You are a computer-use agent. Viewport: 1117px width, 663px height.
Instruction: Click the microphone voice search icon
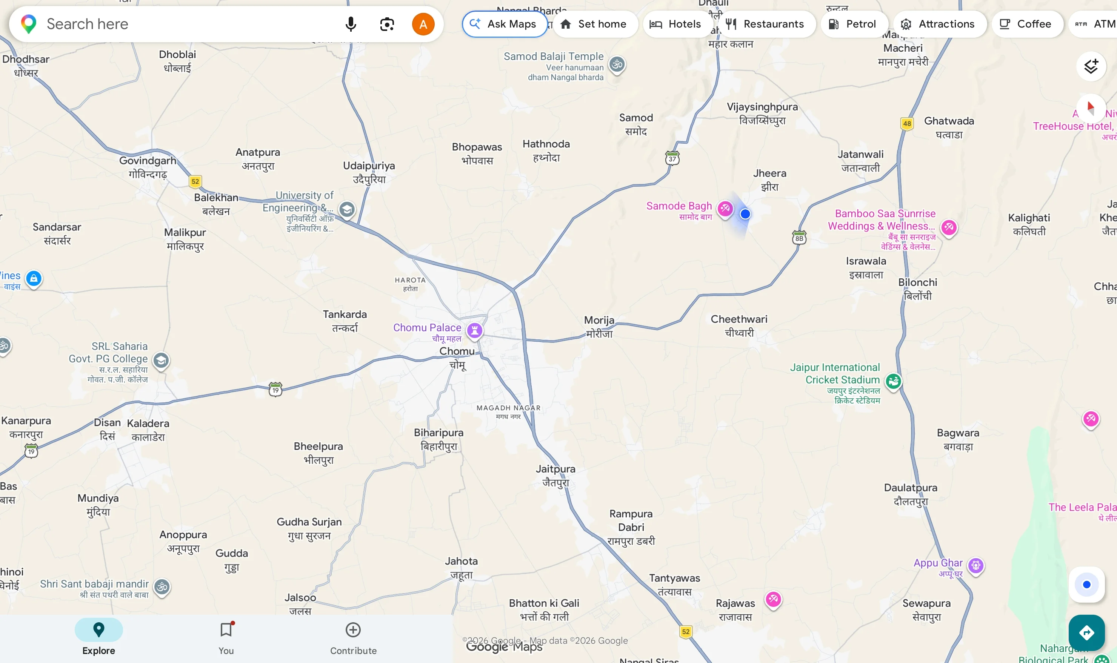pos(351,24)
